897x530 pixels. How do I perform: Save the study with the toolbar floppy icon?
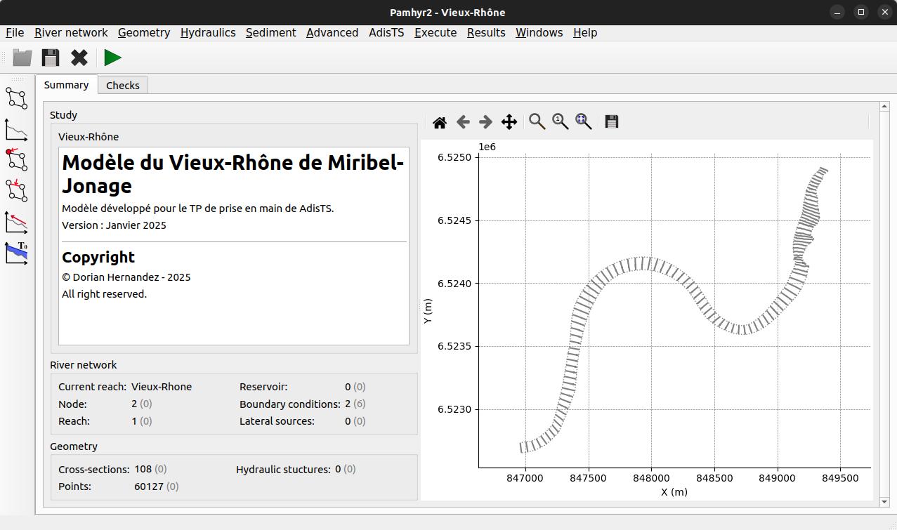coord(51,58)
